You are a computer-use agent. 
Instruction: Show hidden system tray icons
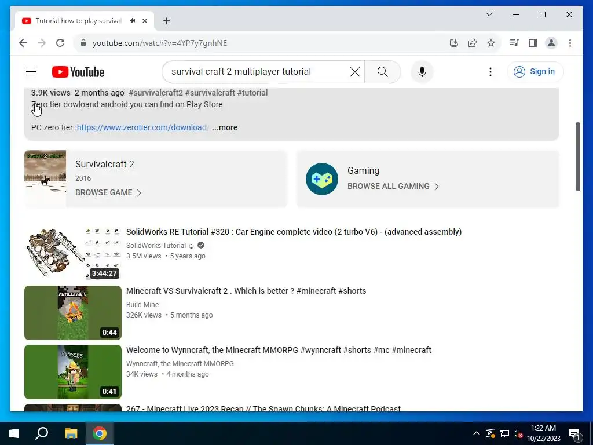(x=477, y=433)
